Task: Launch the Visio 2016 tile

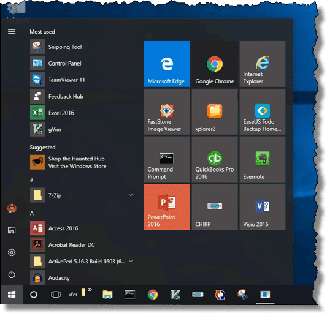Action: 263,207
